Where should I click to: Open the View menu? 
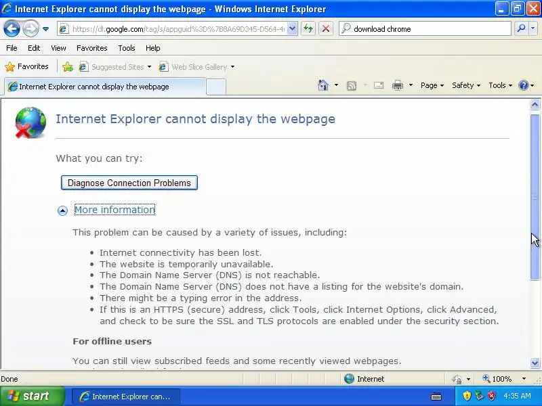58,48
